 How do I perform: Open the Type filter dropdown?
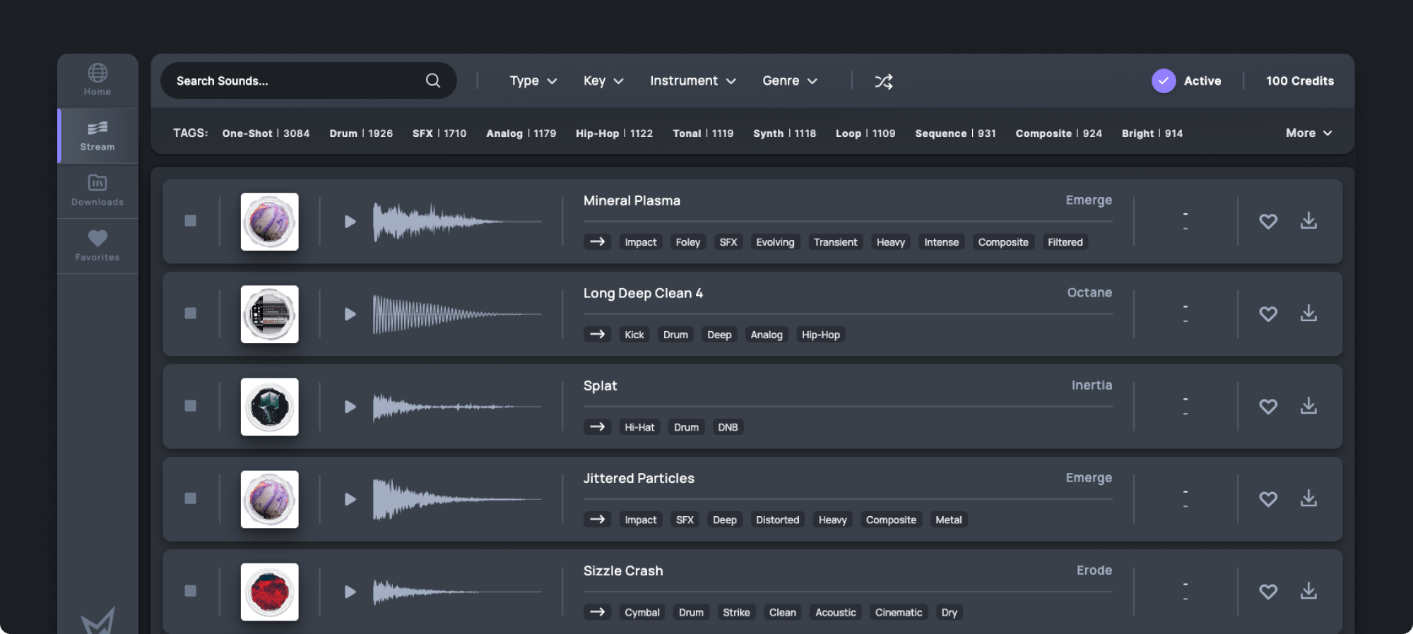tap(533, 81)
